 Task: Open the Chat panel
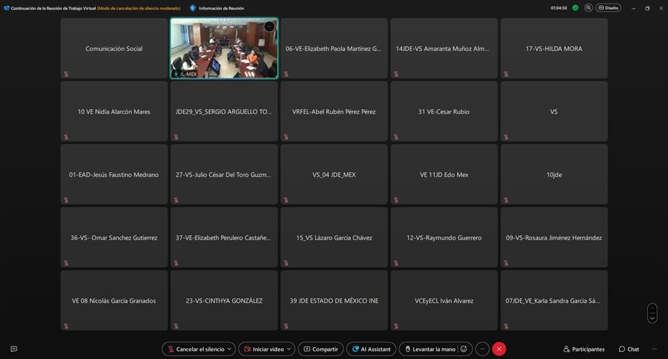(x=629, y=349)
